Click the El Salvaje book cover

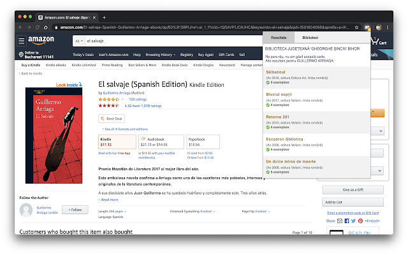(54, 135)
